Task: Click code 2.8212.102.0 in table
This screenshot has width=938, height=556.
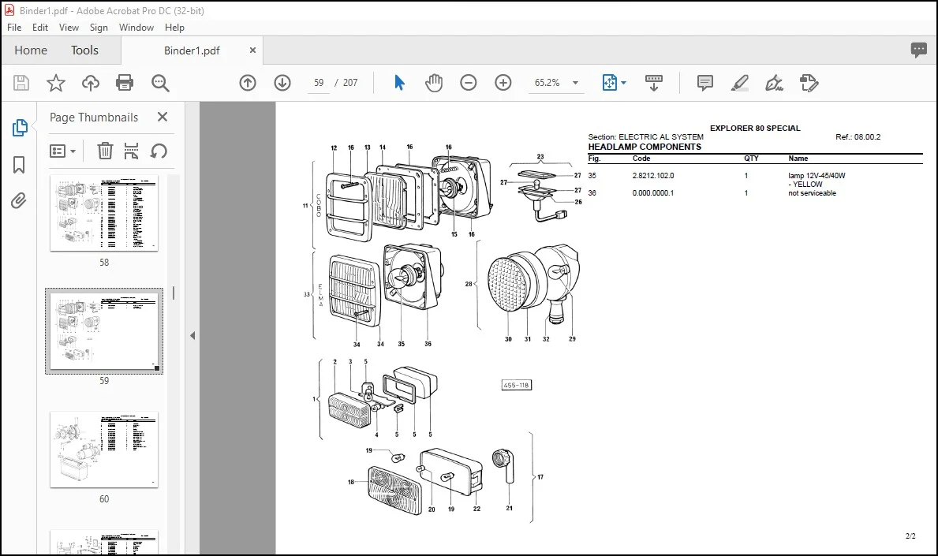Action: 653,176
